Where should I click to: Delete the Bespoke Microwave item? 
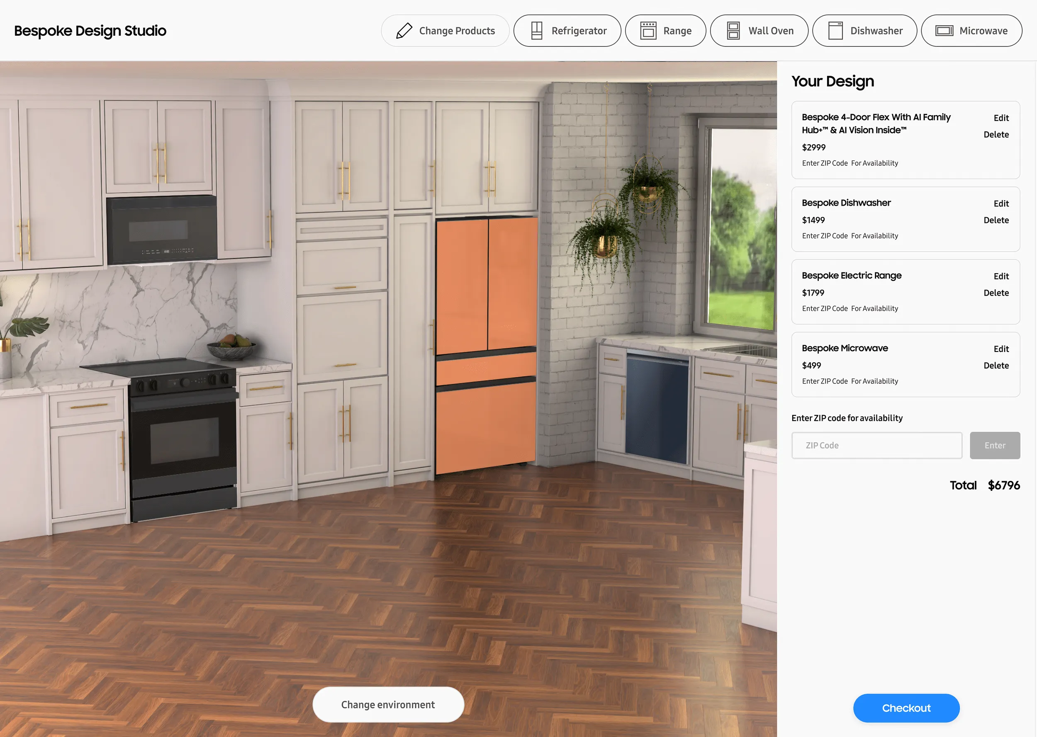pos(996,365)
